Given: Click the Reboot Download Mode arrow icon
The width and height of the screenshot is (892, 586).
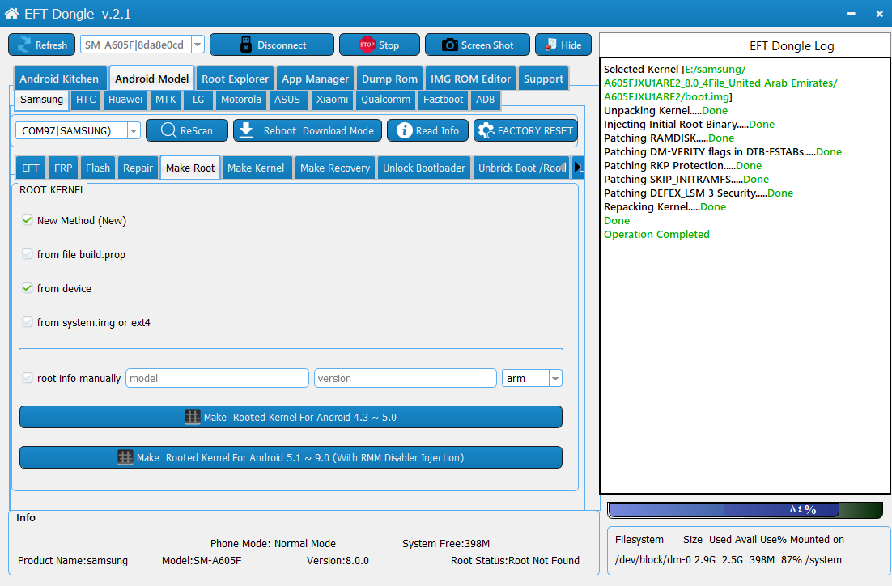Looking at the screenshot, I should coord(246,130).
